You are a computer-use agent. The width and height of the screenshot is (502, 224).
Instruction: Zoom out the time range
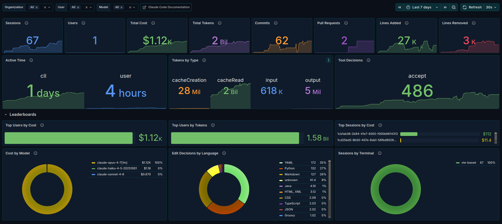coord(453,7)
